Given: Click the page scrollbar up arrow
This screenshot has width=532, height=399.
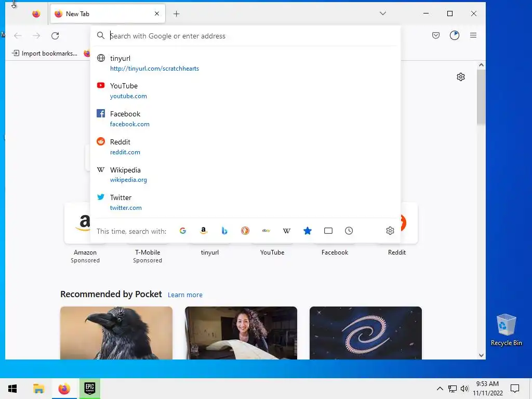Looking at the screenshot, I should click(481, 65).
